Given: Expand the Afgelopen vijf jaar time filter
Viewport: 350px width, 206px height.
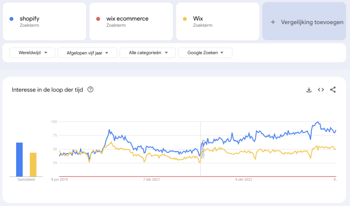Looking at the screenshot, I should pyautogui.click(x=87, y=53).
